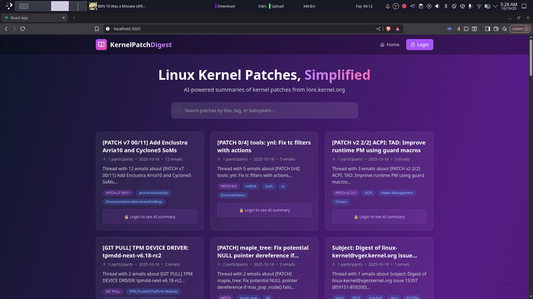Focus the Search patches input field
Screen dimensions: 533x299
(264, 110)
